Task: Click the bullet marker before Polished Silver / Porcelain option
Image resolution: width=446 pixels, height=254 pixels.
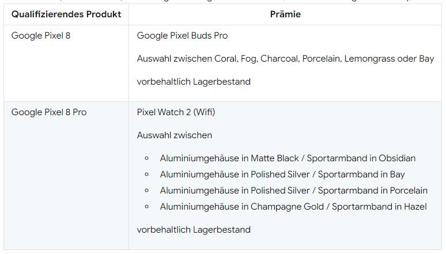Action: pyautogui.click(x=147, y=191)
